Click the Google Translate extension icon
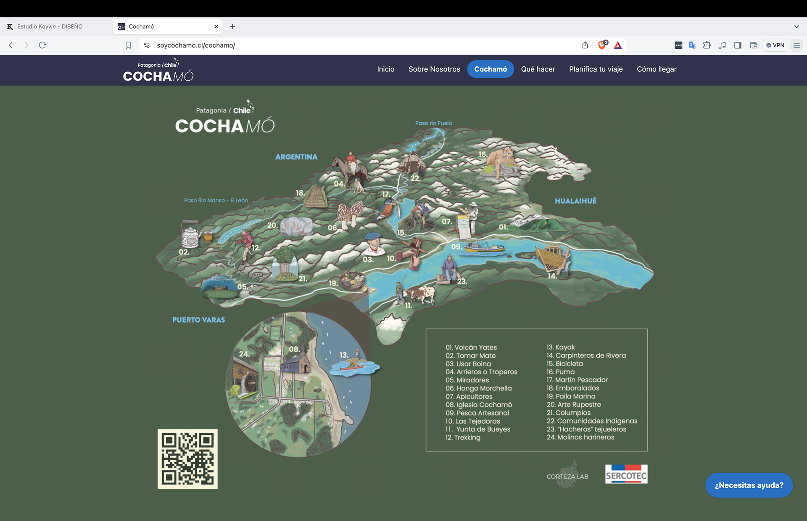 (692, 45)
